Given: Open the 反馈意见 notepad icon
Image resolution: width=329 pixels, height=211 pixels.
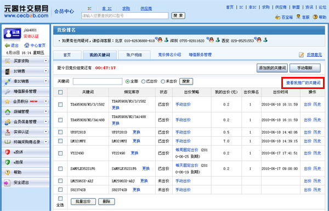Looking at the screenshot, I should (x=301, y=55).
